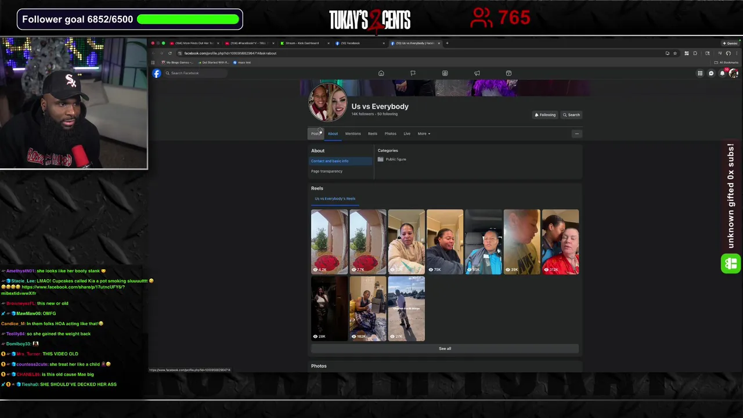The width and height of the screenshot is (743, 418).
Task: Open the Get Started With R... bookmark
Action: tap(213, 63)
